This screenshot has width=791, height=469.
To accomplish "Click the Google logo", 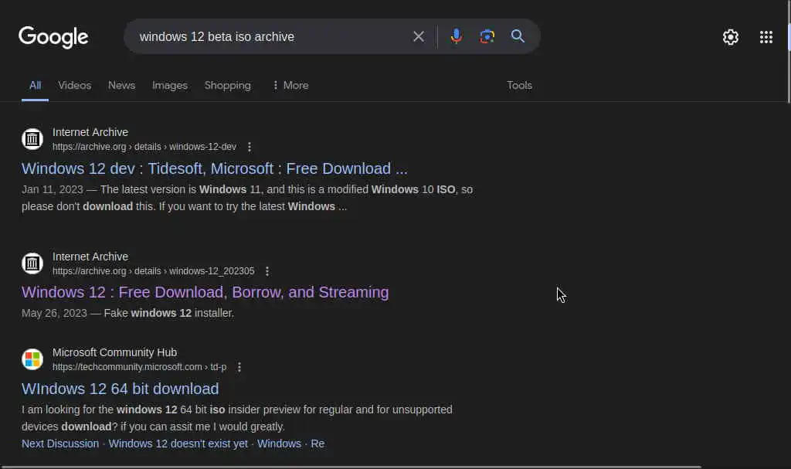I will (x=53, y=37).
